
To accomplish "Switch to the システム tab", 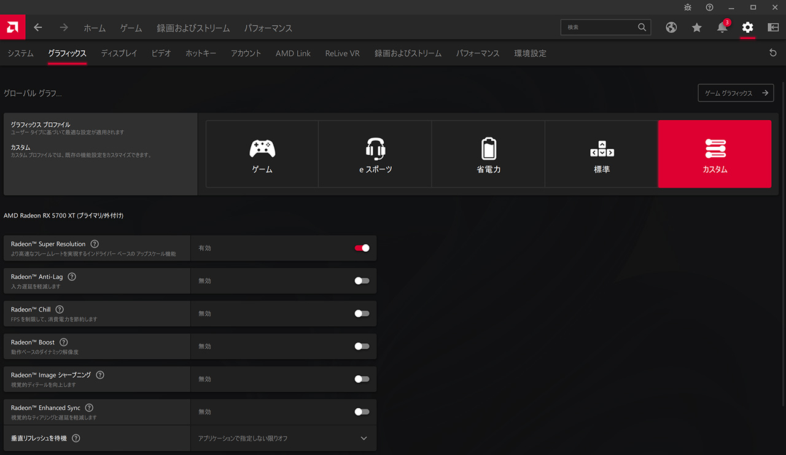I will tap(20, 53).
